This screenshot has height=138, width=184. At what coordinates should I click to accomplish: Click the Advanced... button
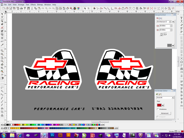click(165, 113)
